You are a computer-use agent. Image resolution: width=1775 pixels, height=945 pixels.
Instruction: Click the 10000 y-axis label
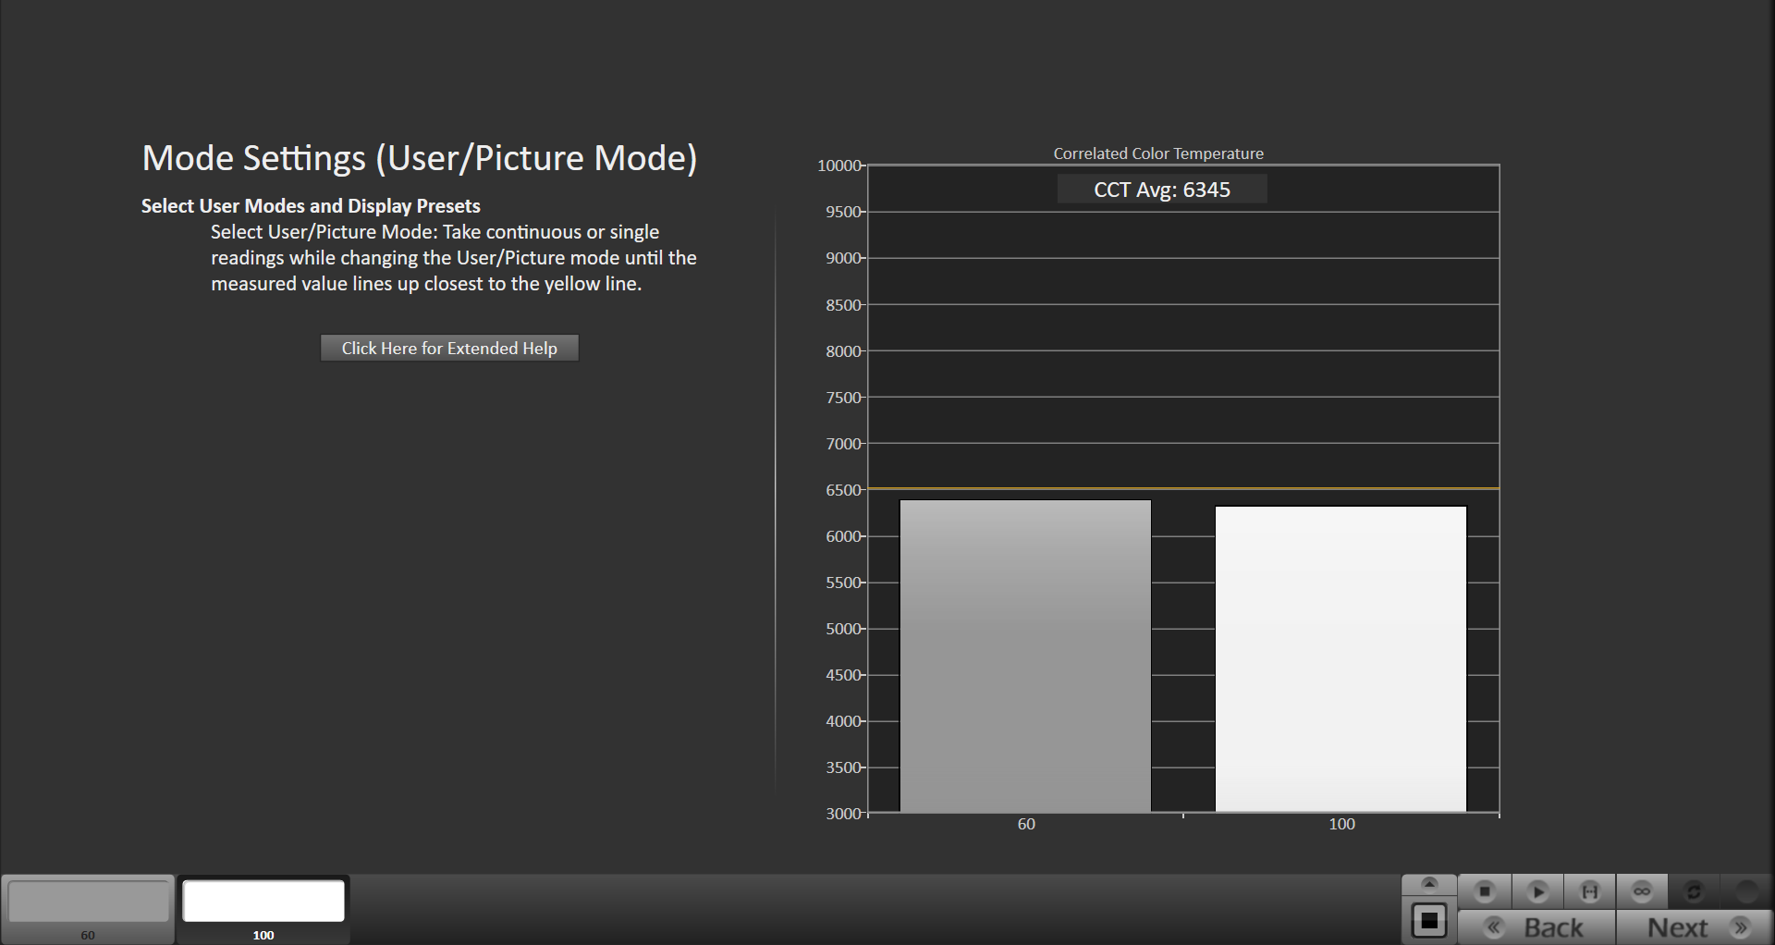coord(839,166)
